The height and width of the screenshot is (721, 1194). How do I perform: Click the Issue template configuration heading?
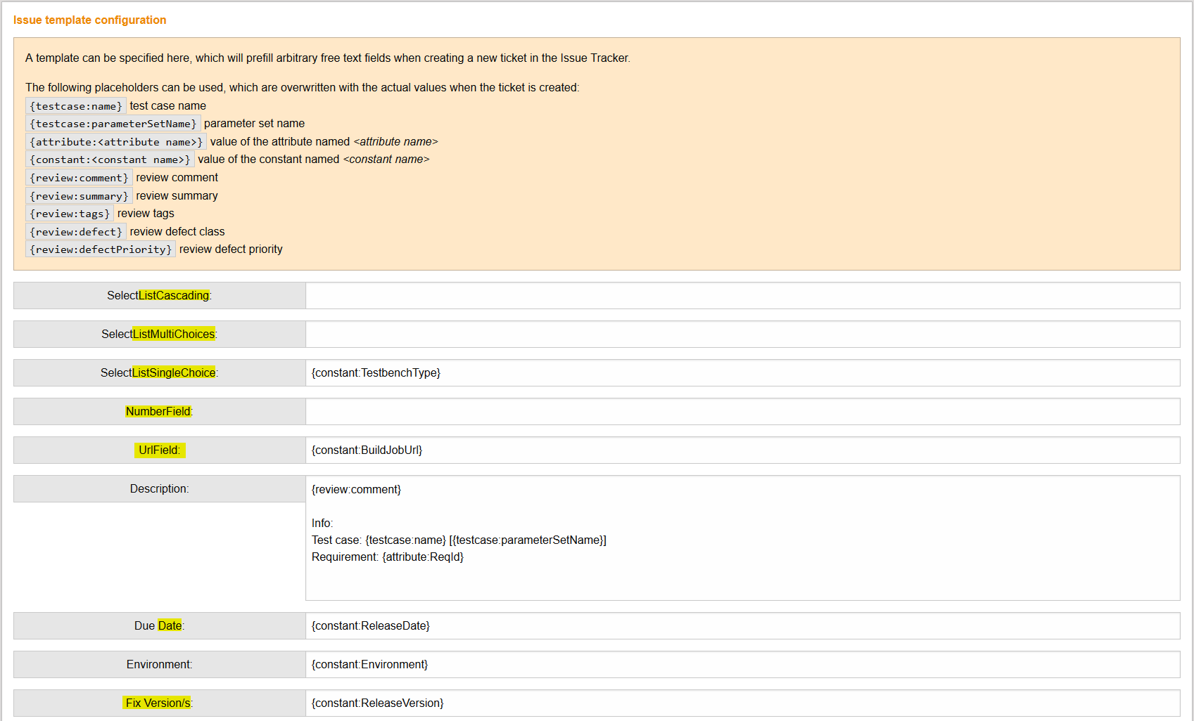[89, 20]
